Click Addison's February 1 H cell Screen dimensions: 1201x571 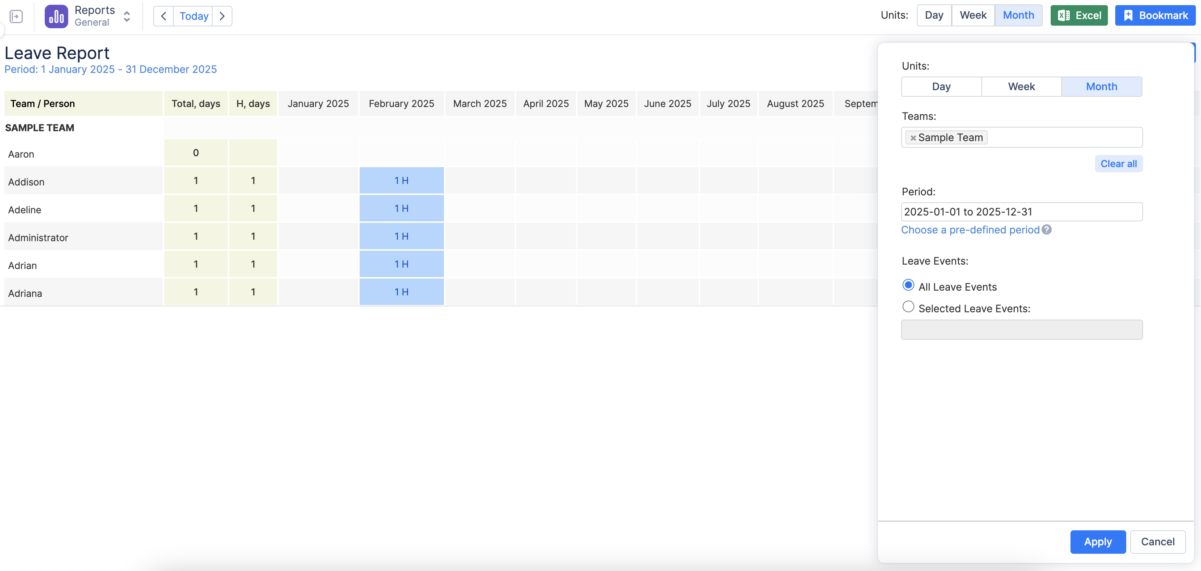[401, 180]
